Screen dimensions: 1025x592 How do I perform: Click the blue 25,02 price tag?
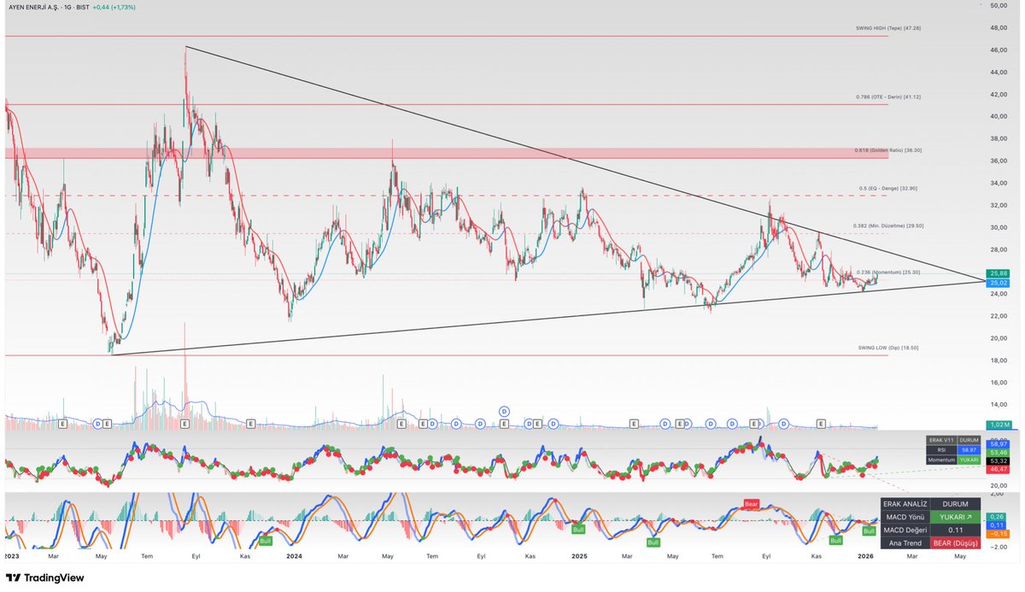point(998,283)
